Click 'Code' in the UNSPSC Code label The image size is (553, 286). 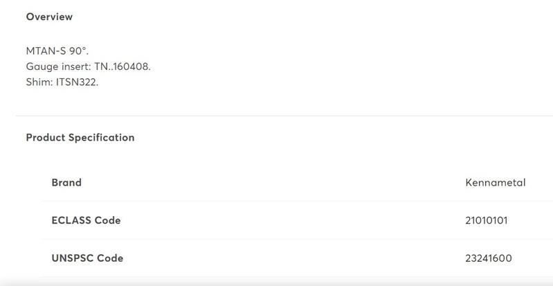click(x=110, y=258)
